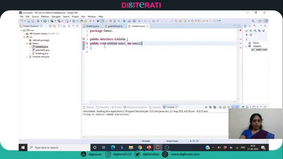Click the New file toolbar icon
Image resolution: width=283 pixels, height=159 pixels.
[22, 21]
